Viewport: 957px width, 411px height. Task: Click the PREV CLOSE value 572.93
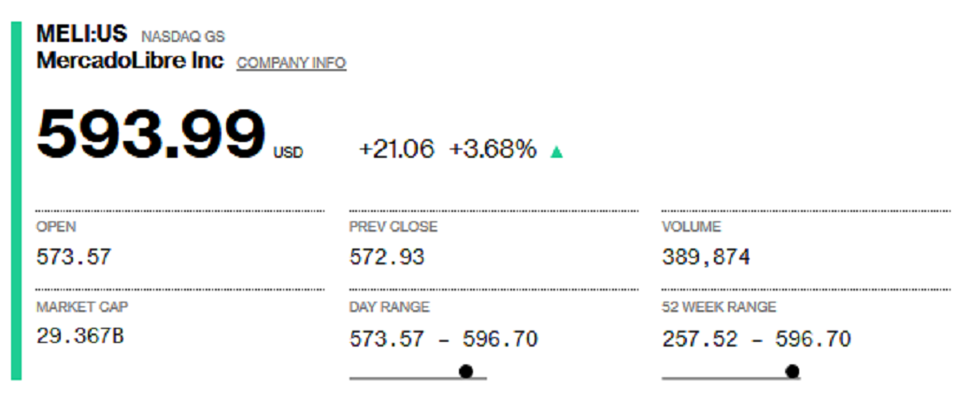387,257
